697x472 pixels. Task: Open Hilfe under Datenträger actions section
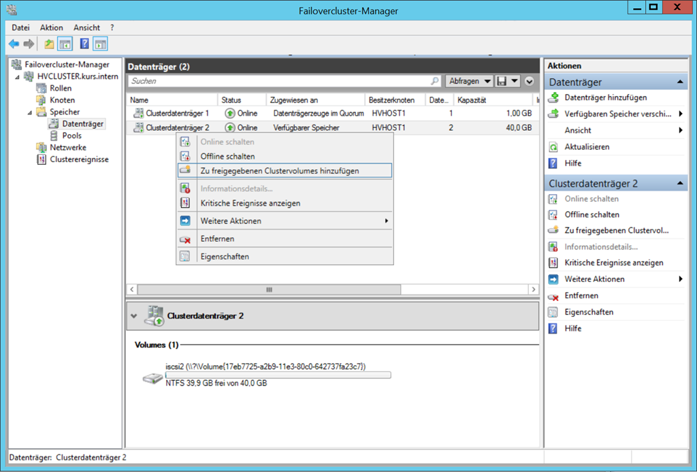tap(572, 163)
